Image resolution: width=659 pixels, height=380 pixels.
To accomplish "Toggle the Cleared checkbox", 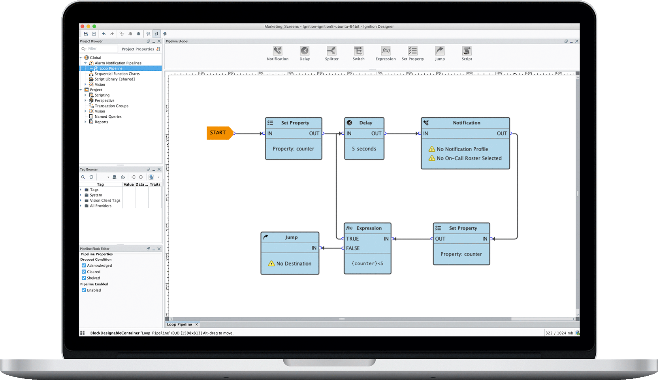I will coord(84,272).
